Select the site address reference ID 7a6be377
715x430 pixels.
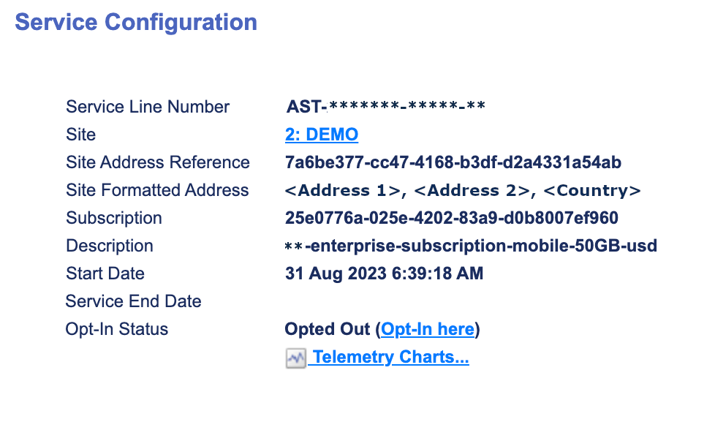click(453, 162)
